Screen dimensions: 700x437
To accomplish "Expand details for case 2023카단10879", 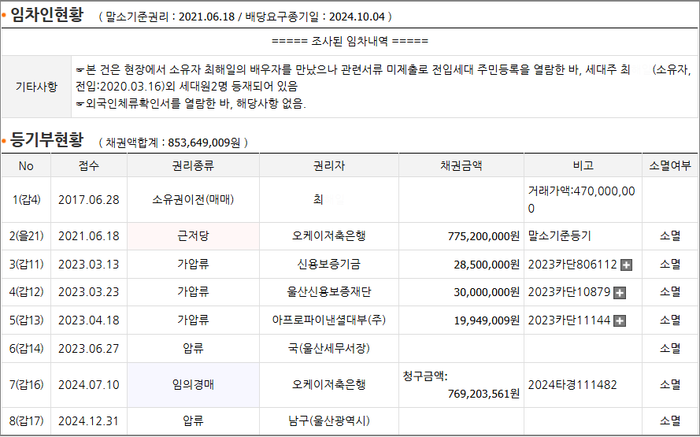I will click(x=620, y=293).
